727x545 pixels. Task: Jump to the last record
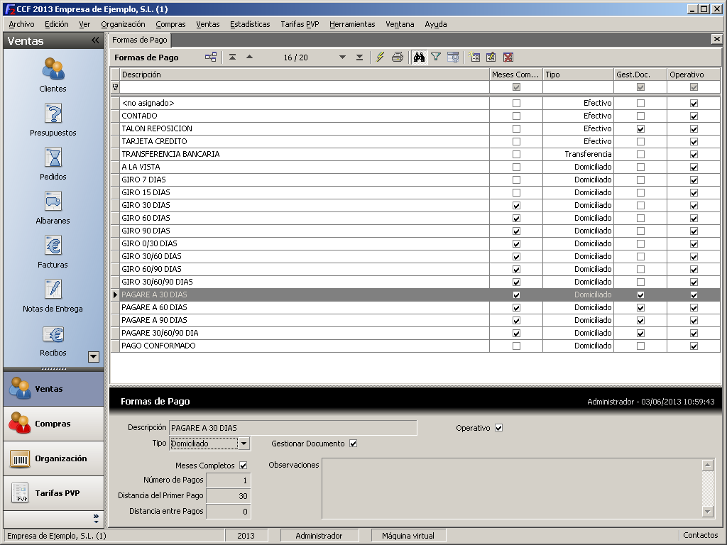[x=359, y=57]
